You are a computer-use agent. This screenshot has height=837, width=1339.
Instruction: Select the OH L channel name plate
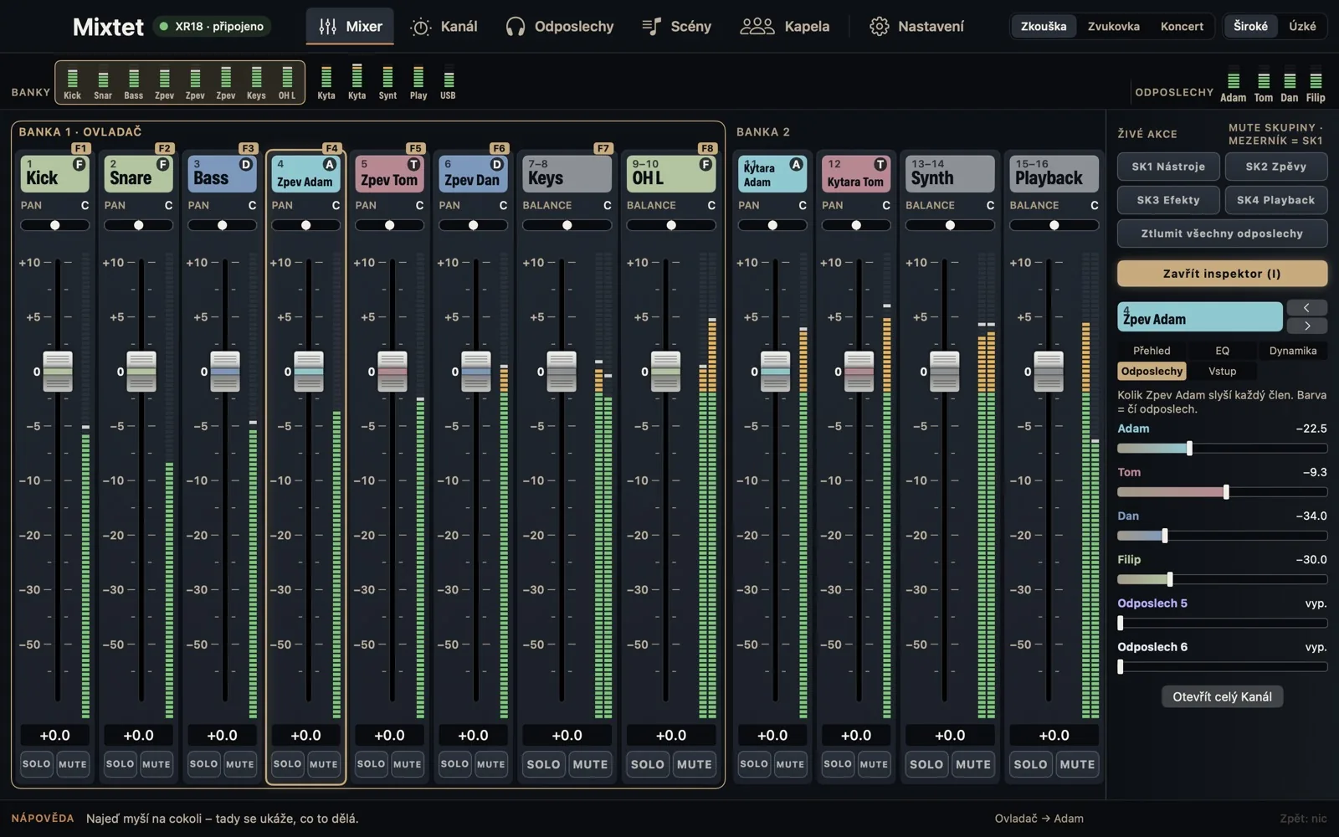(671, 173)
